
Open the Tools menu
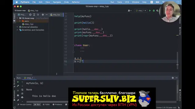pos(119,2)
